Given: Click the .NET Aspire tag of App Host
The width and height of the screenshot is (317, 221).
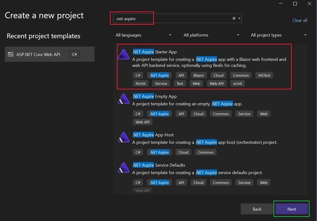Looking at the screenshot, I should 159,152.
